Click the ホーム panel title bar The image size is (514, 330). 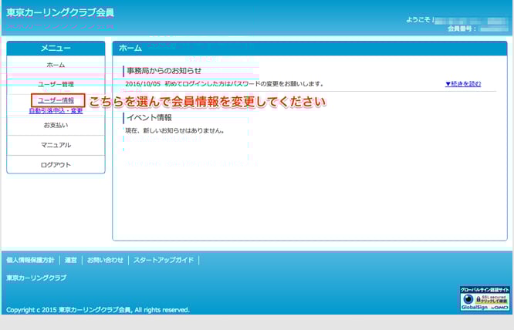(309, 48)
